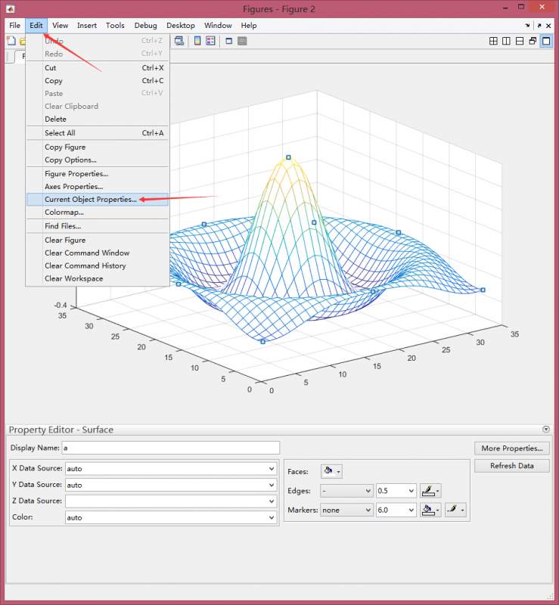Click the Display Name text field

point(171,448)
